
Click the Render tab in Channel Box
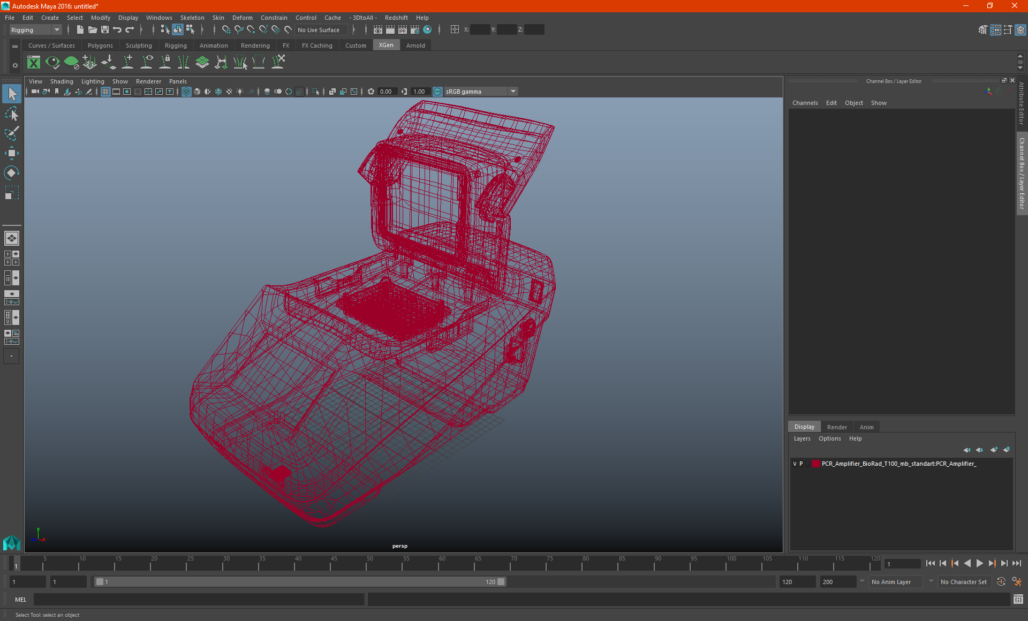(x=837, y=427)
